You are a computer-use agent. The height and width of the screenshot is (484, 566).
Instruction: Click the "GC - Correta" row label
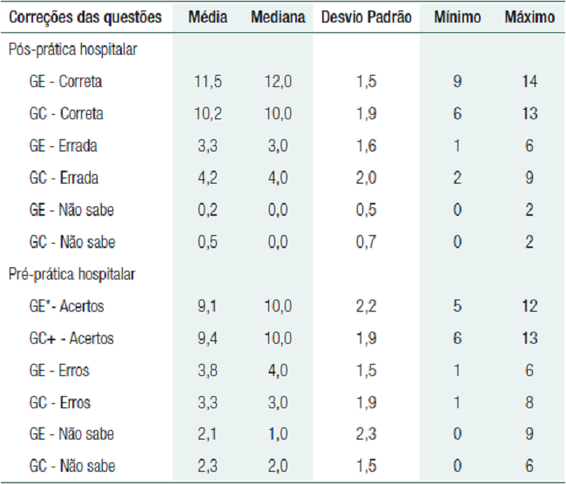click(64, 114)
